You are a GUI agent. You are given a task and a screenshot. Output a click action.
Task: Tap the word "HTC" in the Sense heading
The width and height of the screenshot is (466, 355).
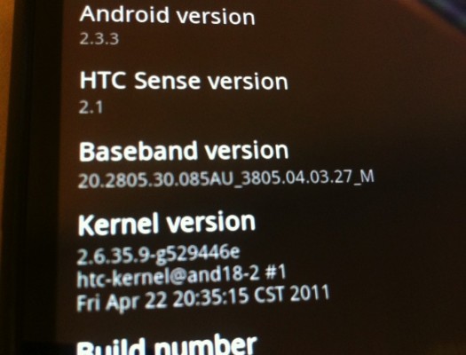103,81
